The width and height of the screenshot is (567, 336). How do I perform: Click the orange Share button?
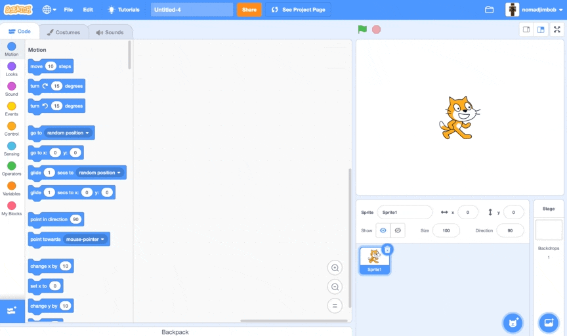tap(249, 10)
